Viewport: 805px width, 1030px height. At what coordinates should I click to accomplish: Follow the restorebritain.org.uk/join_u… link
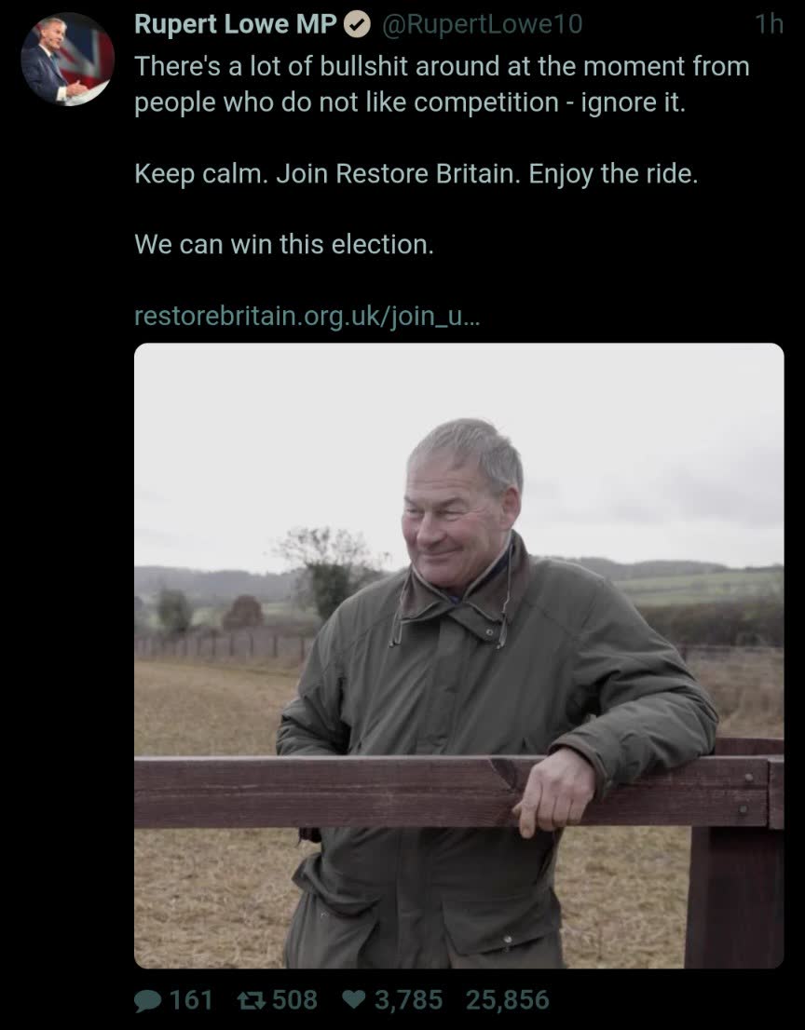[x=307, y=316]
